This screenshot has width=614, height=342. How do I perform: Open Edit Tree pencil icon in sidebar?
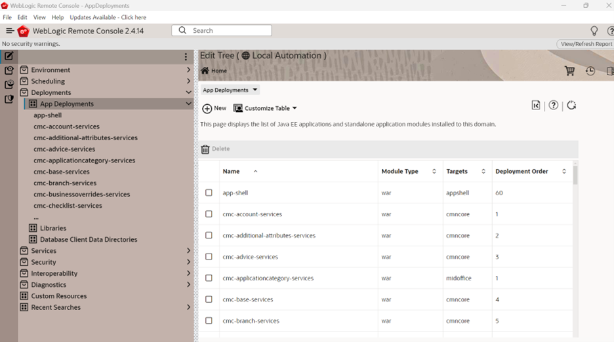[x=9, y=56]
